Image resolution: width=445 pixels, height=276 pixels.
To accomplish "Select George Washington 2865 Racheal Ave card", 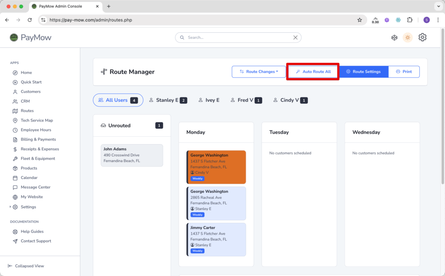I will coord(216,203).
